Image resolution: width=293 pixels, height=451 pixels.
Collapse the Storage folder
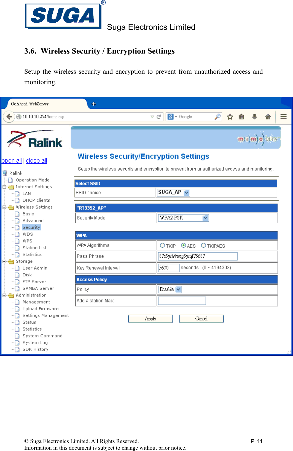pyautogui.click(x=4, y=261)
